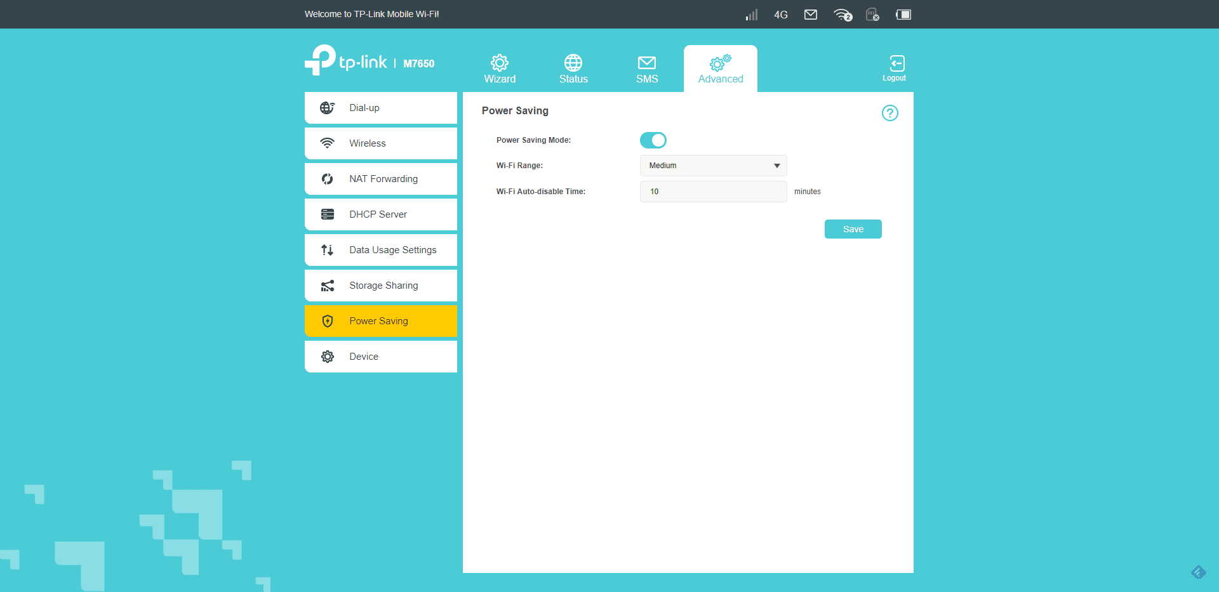Switch to the Status tab
This screenshot has width=1219, height=592.
click(573, 69)
